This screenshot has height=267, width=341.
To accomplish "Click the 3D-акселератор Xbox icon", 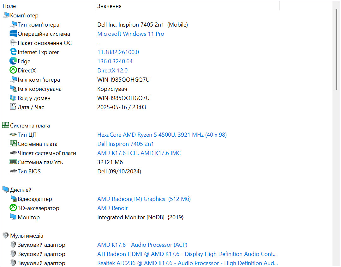I will (x=13, y=208).
